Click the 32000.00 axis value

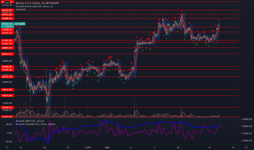7,110
